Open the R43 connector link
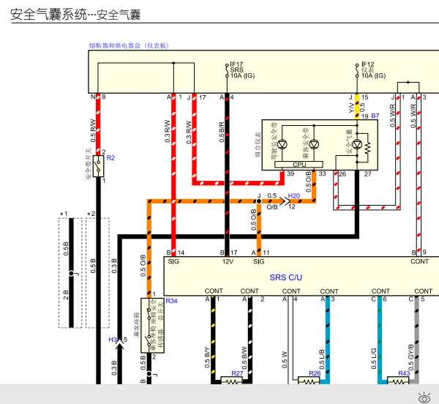This screenshot has width=439, height=404. coord(403,374)
